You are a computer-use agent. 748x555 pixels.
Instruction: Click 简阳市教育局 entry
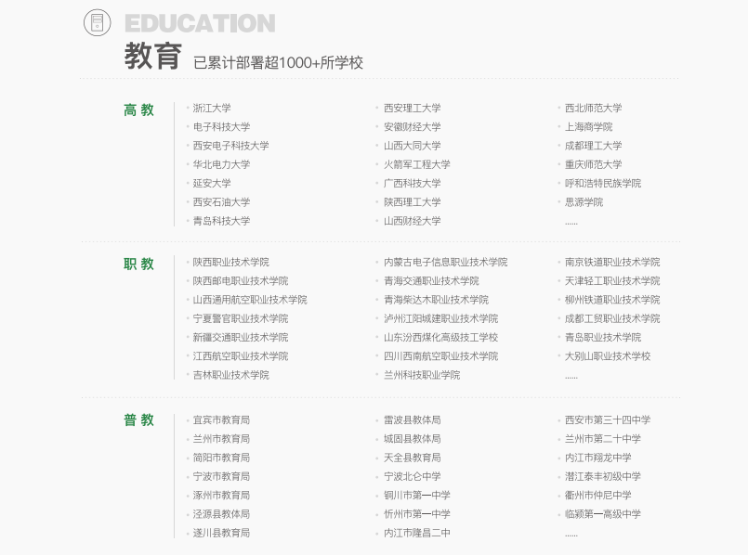221,458
